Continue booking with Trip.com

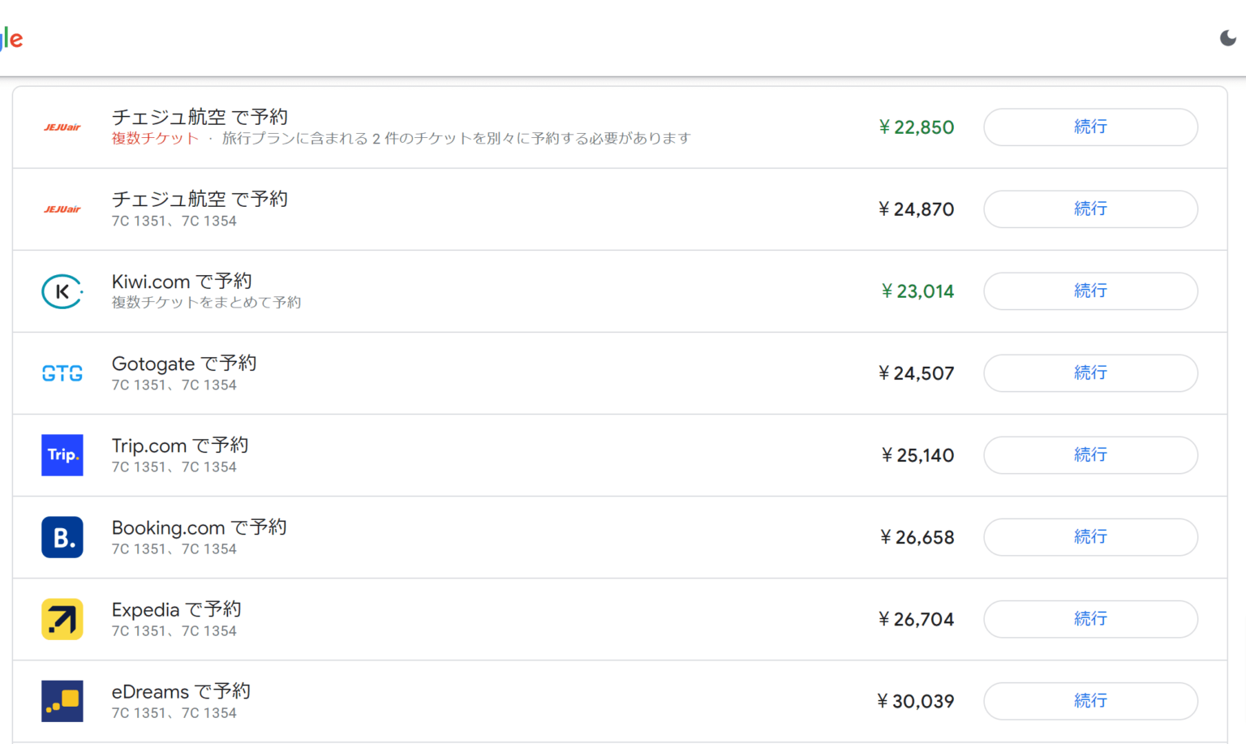click(1090, 455)
